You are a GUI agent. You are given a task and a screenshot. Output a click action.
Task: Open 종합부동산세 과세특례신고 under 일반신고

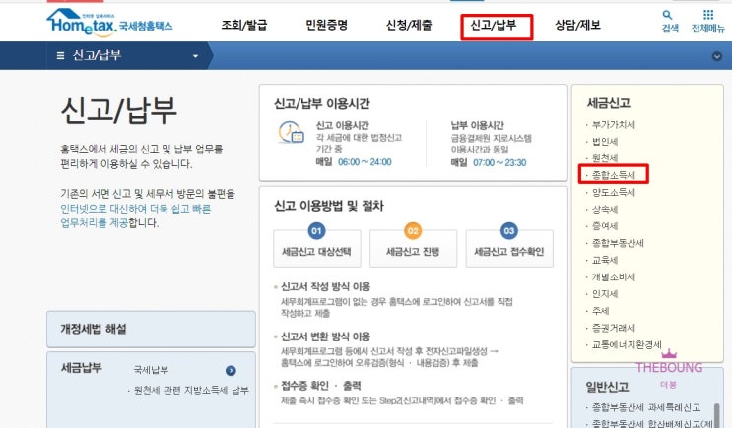point(646,407)
